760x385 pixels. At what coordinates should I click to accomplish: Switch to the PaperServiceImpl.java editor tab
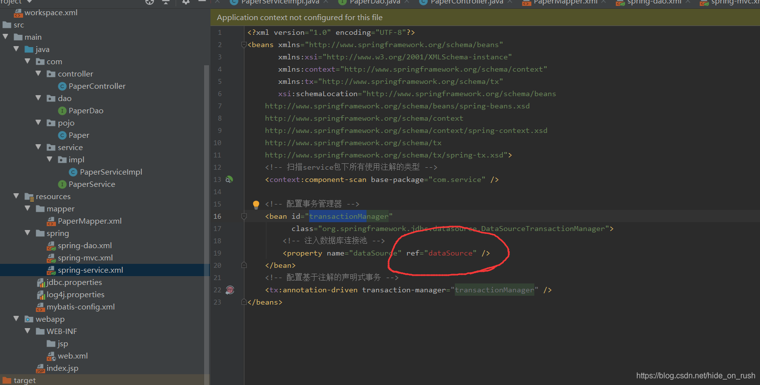click(280, 2)
